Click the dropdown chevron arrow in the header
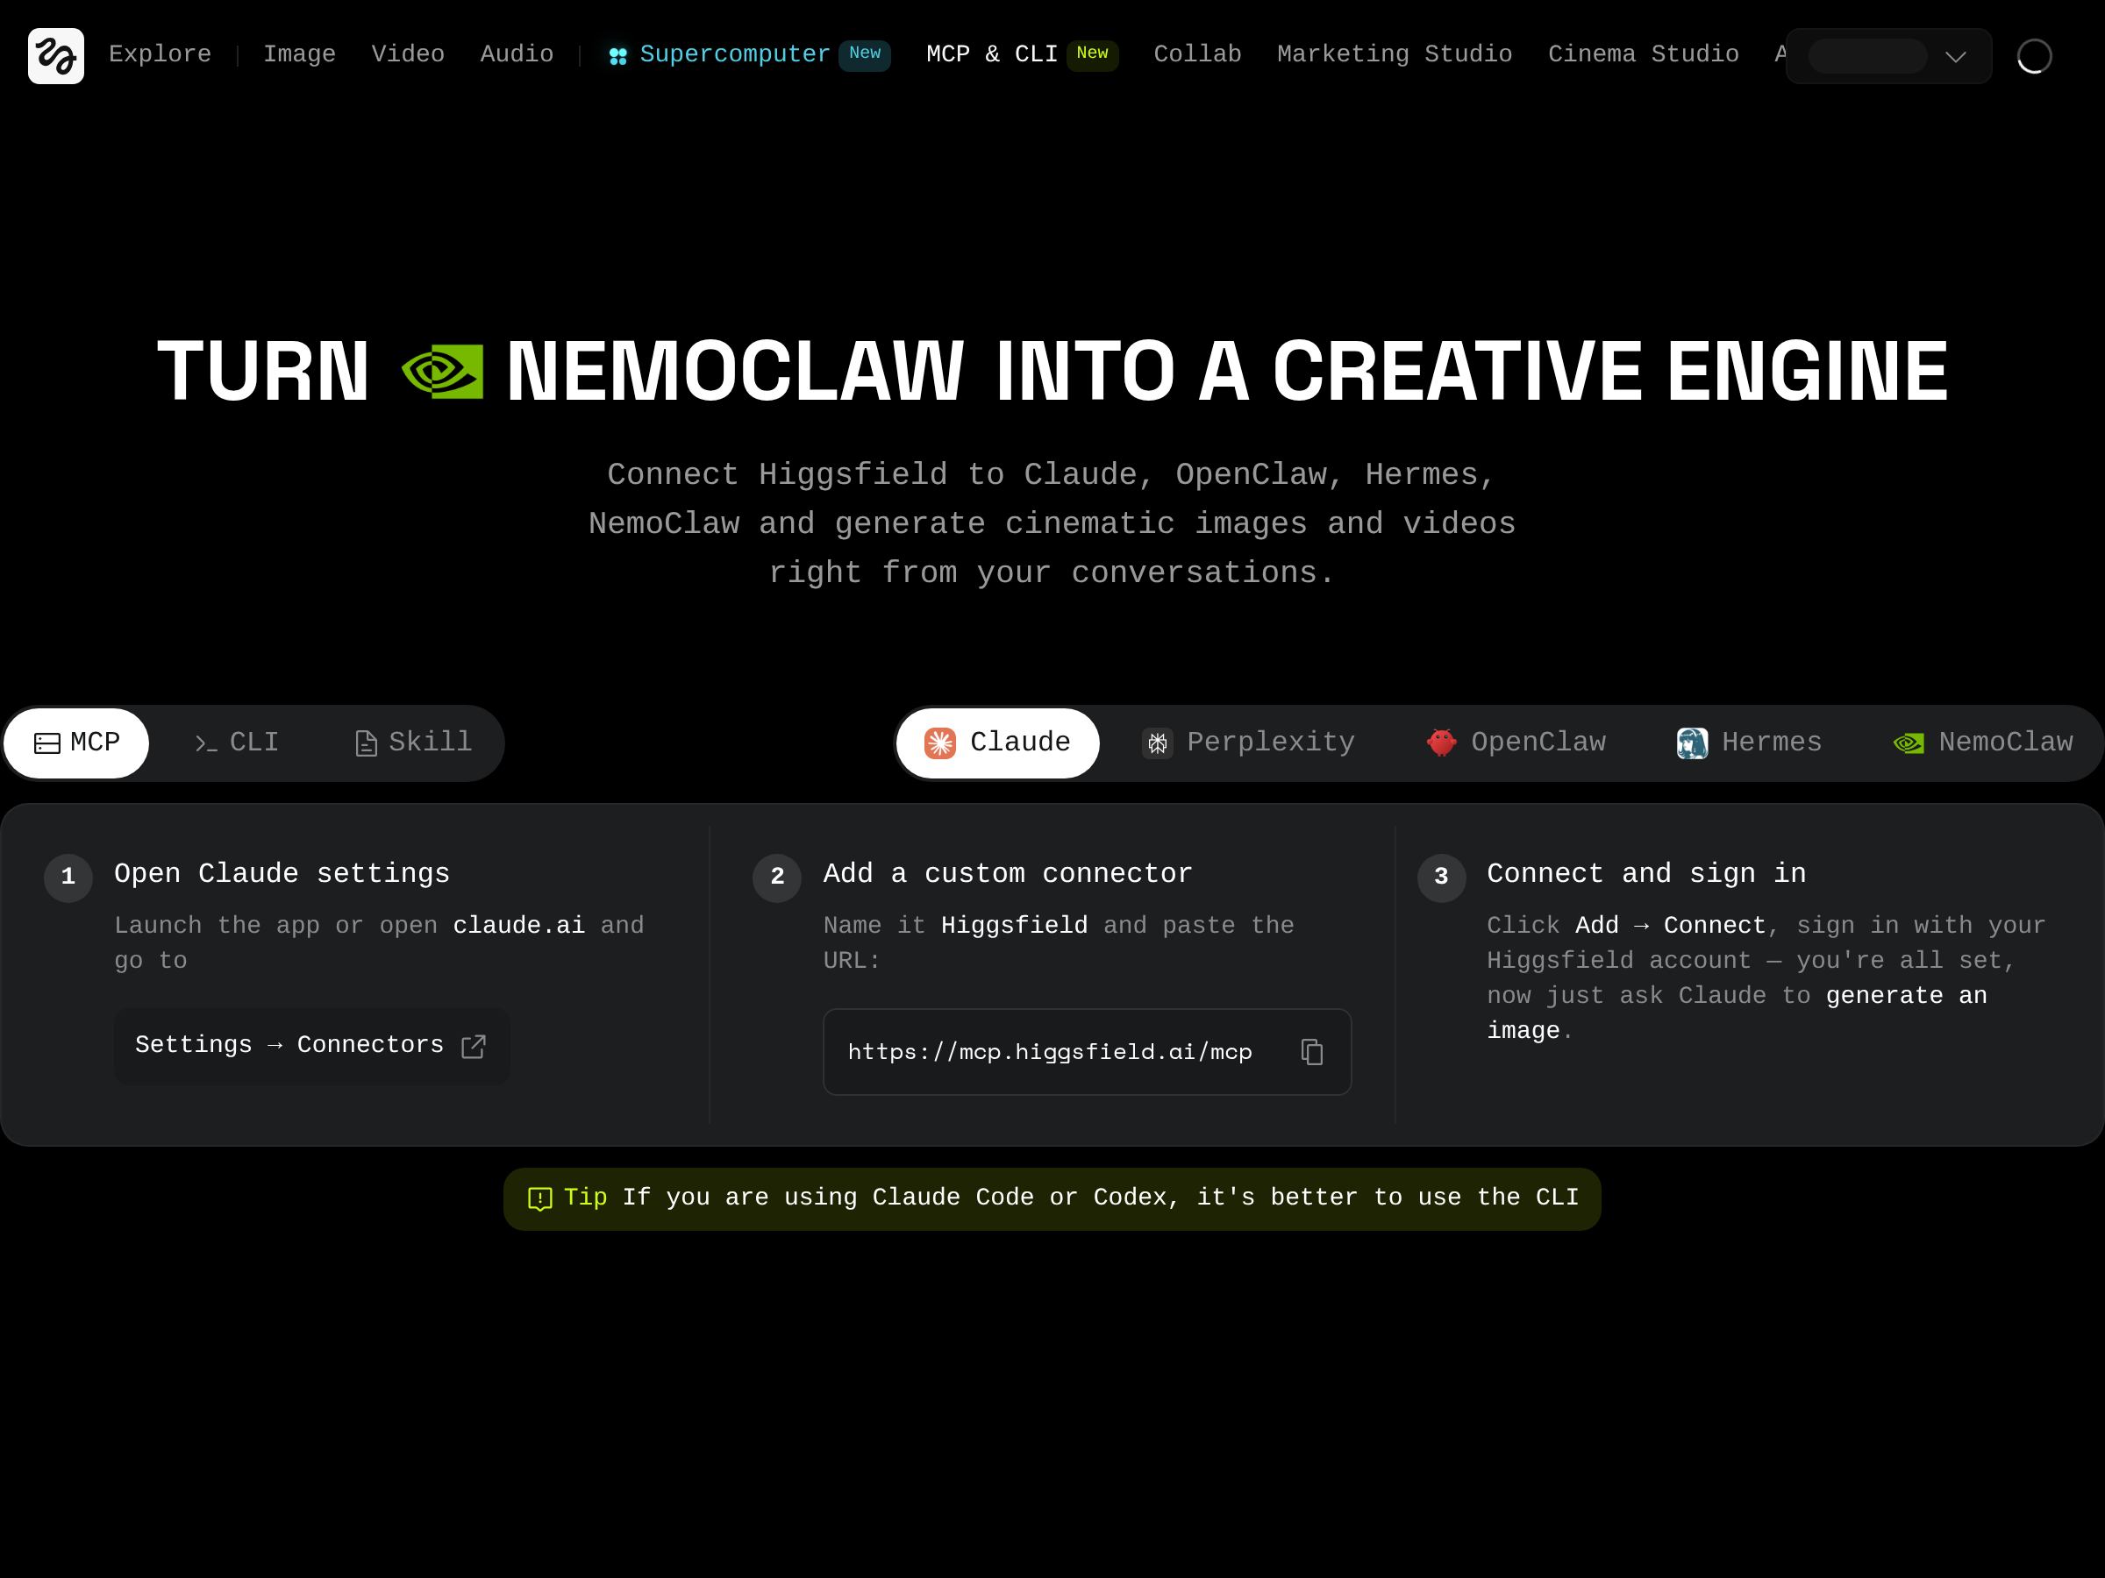 coord(1956,57)
